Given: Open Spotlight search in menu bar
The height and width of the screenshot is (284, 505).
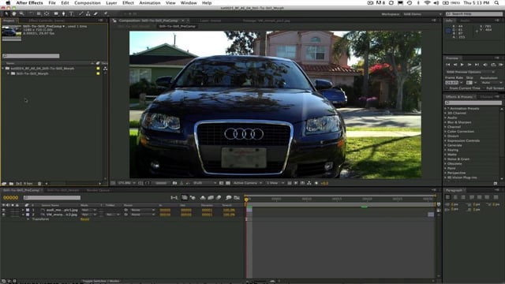Looking at the screenshot, I should [x=497, y=3].
